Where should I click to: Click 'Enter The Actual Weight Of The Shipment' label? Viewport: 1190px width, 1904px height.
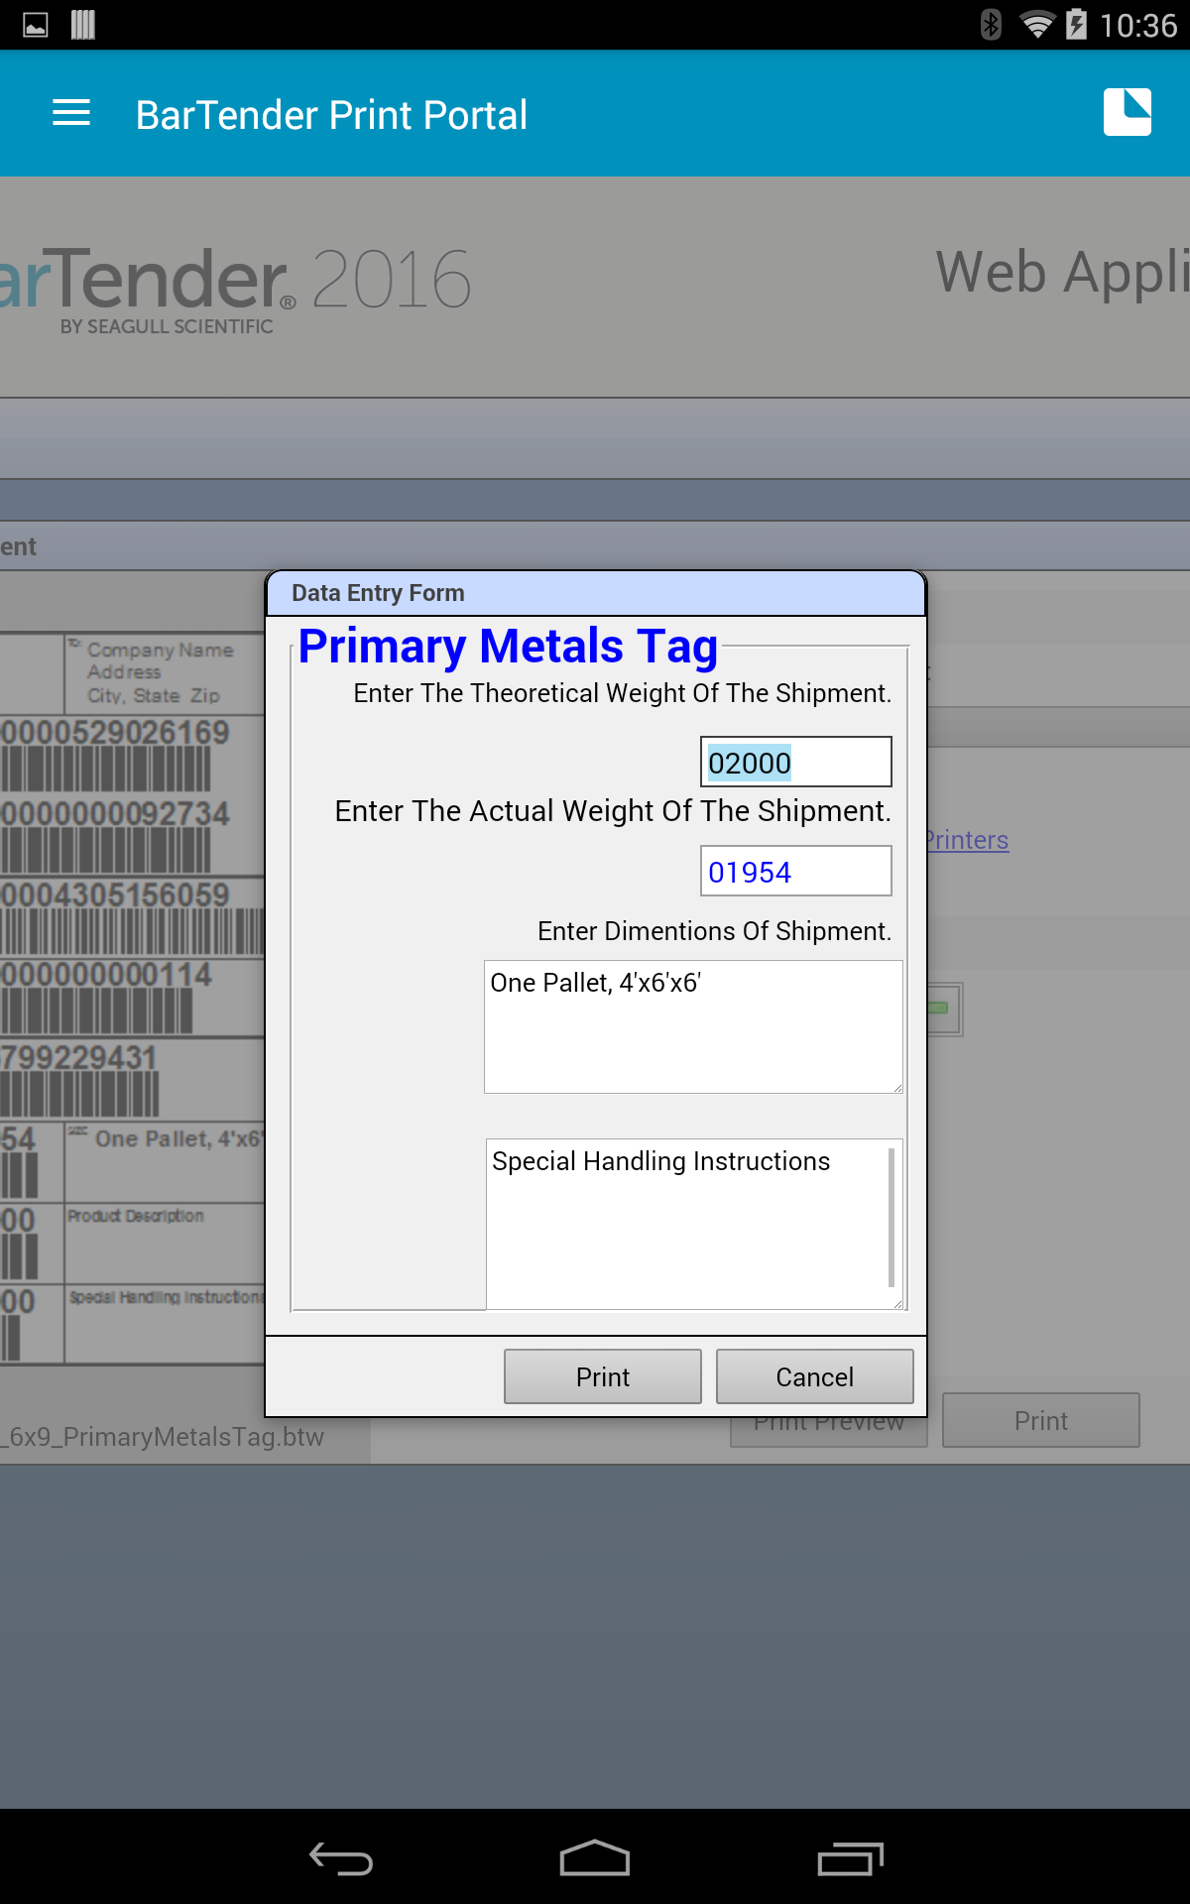point(613,811)
